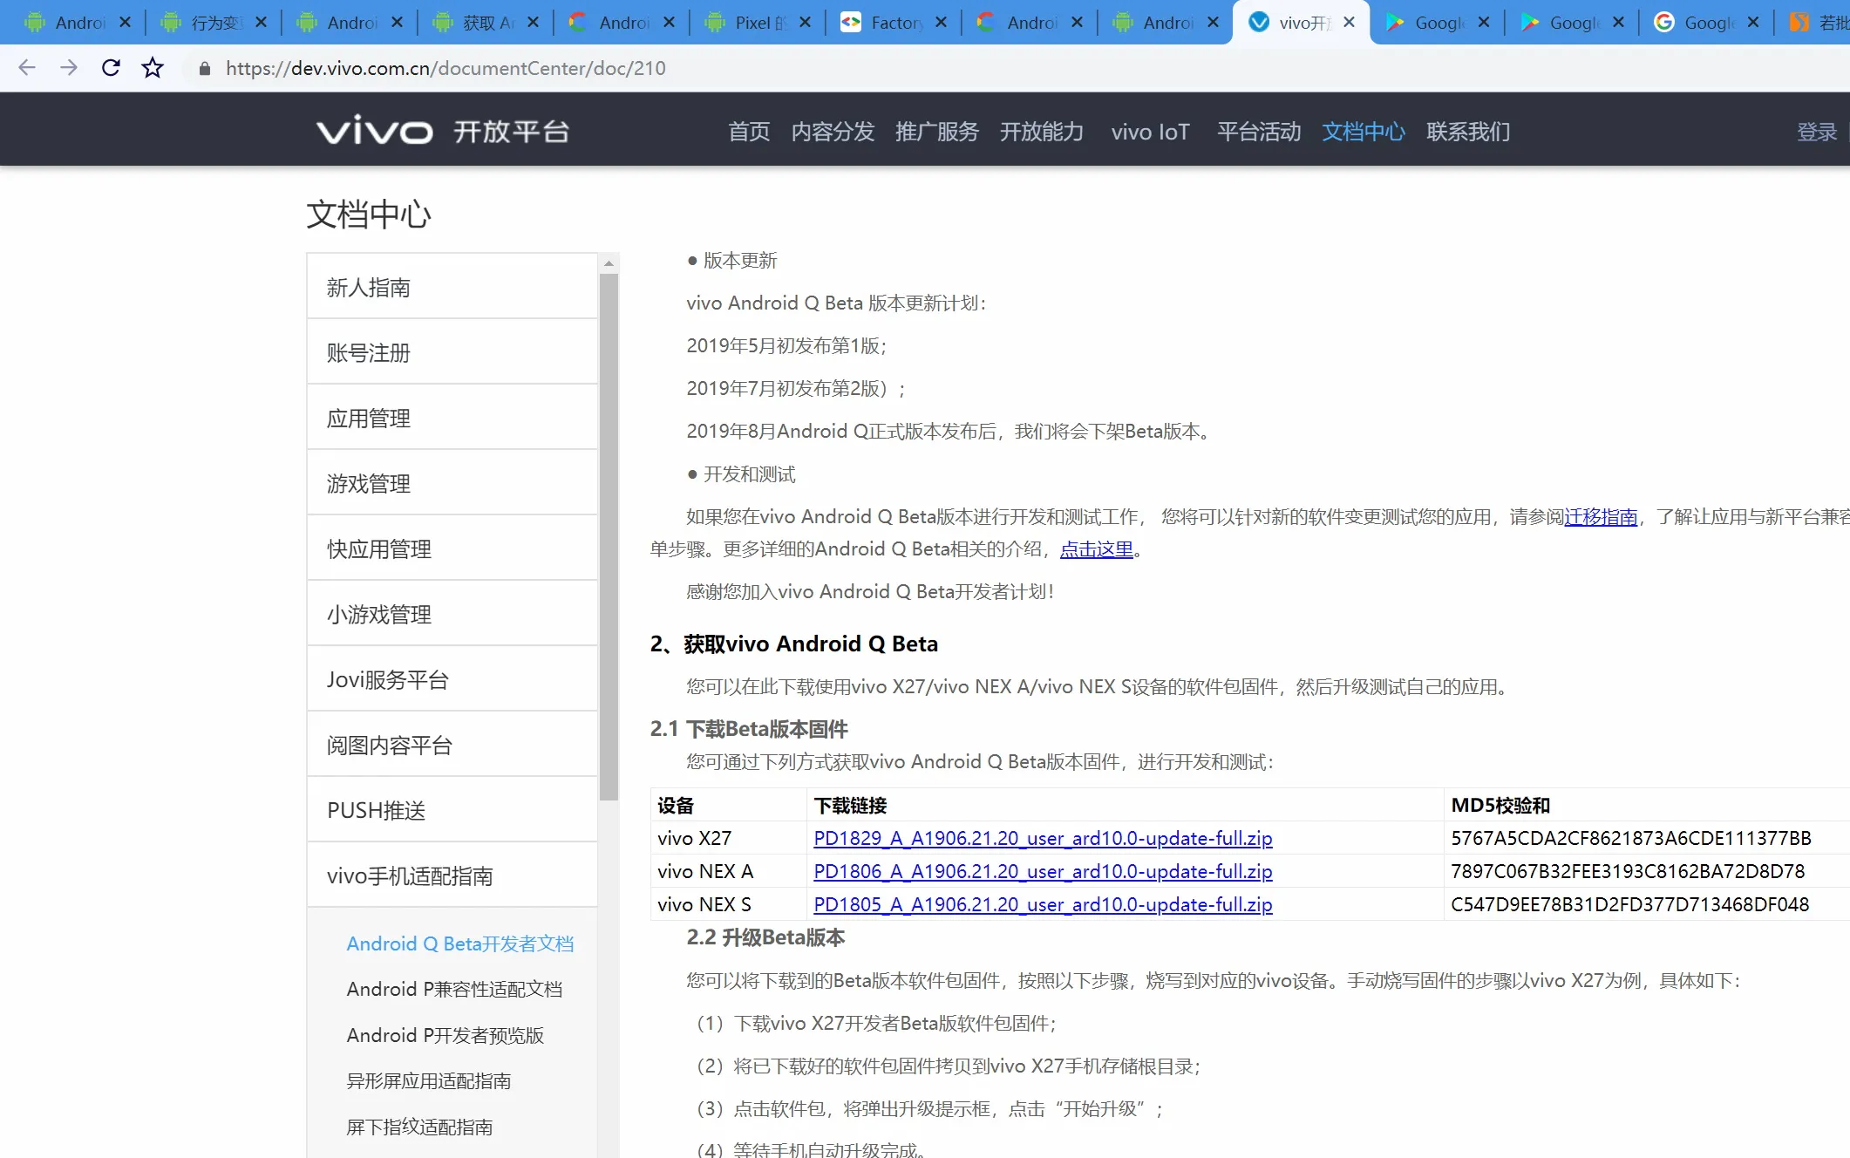Collapse vivo手机适配指南 sidebar section
This screenshot has width=1850, height=1158.
pos(452,875)
